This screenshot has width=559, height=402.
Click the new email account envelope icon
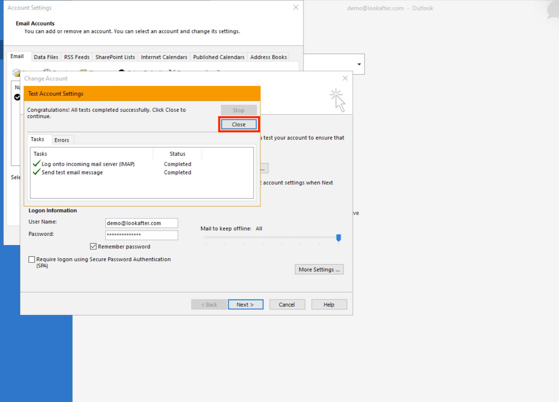[16, 72]
